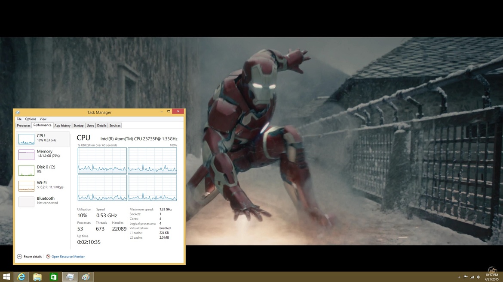Screen dimensions: 503x282
Task: Click the Virtualization Enabled value
Action: tap(165, 228)
